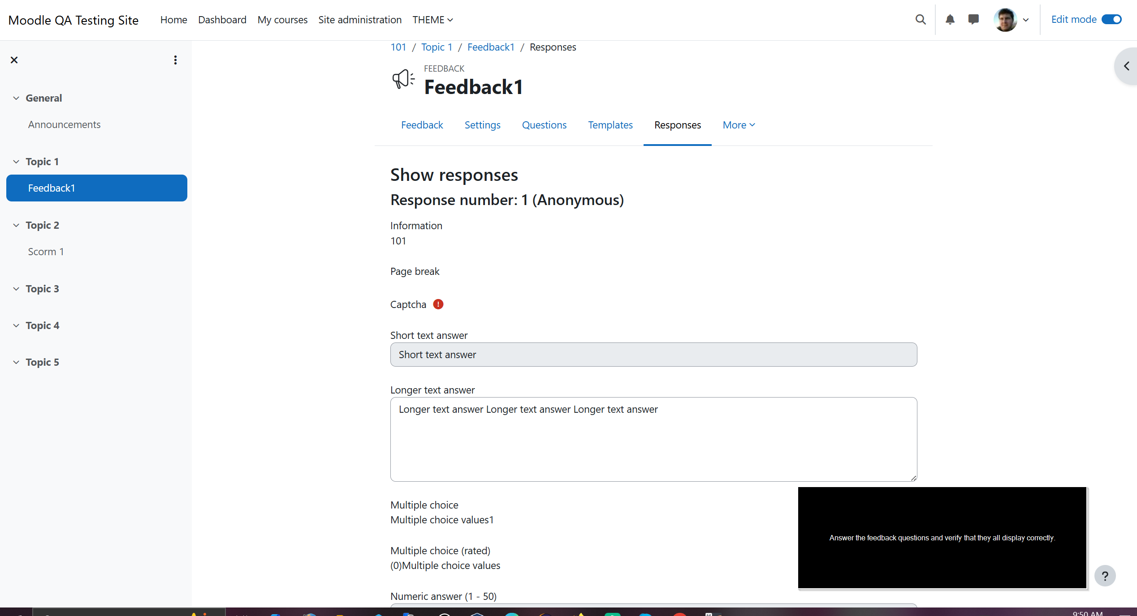
Task: Open the help question mark button
Action: [x=1105, y=576]
